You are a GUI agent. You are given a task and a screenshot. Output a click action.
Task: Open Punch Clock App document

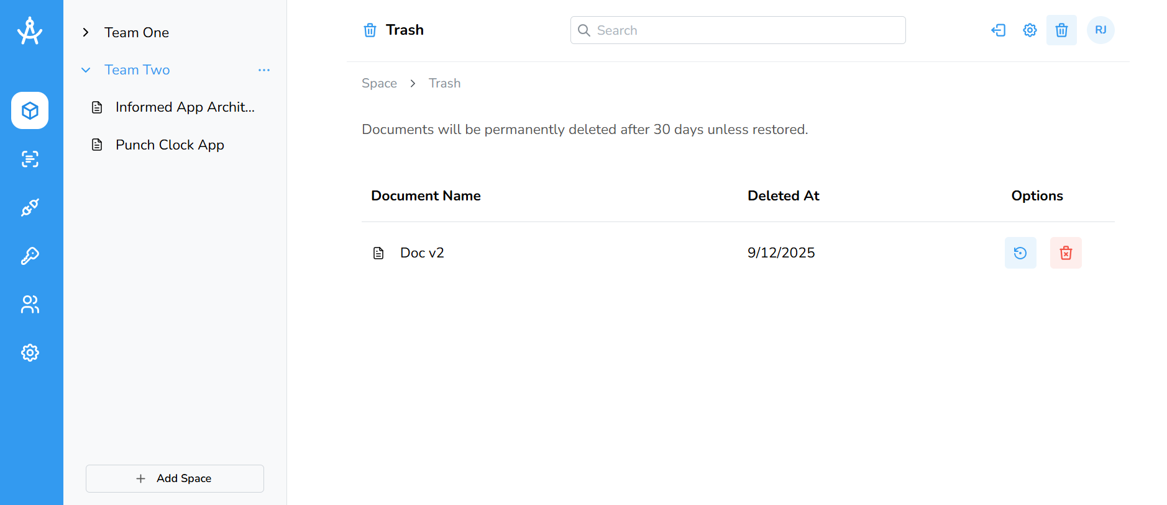170,145
